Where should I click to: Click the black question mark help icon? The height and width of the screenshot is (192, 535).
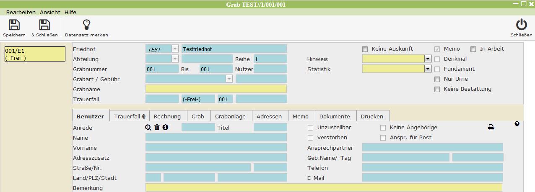point(517,124)
